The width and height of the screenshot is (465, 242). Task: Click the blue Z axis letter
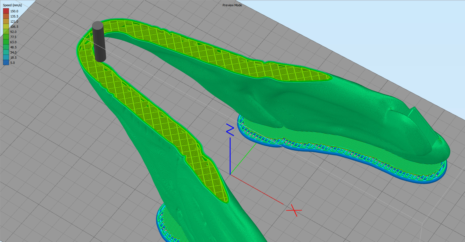(230, 130)
